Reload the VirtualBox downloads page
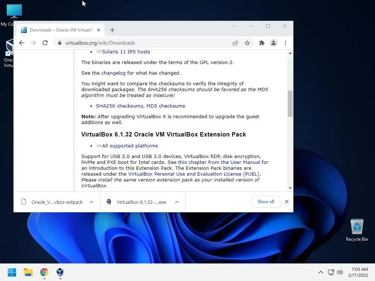375x281 pixels. pos(45,43)
